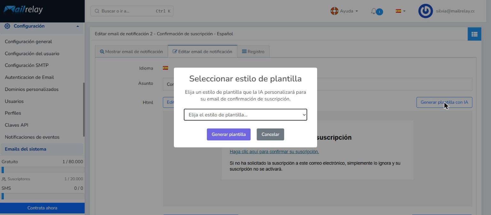Click the blue list view icon

(474, 34)
